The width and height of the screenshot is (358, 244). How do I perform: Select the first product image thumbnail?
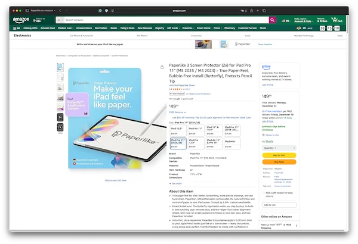point(60,67)
